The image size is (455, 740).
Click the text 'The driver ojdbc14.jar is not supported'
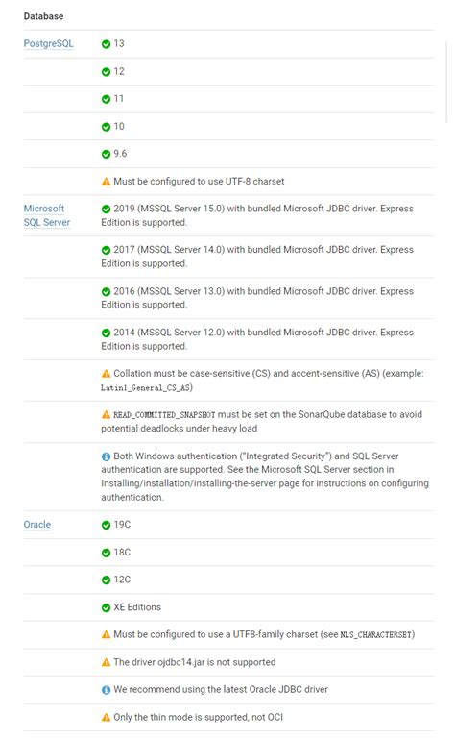click(x=195, y=662)
